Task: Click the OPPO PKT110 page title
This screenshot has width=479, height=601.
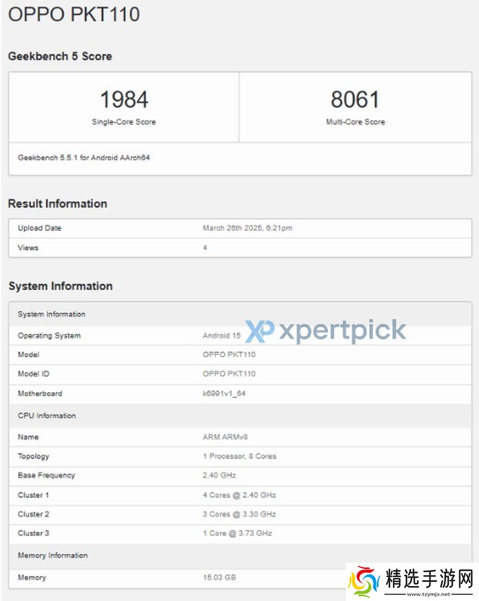Action: click(x=74, y=14)
